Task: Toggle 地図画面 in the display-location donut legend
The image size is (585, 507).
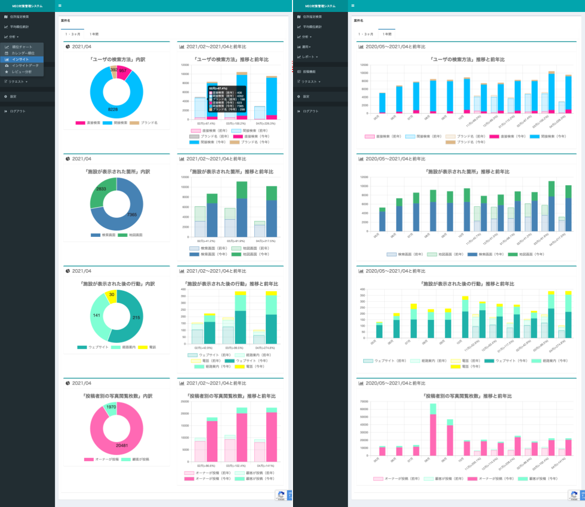Action: pyautogui.click(x=130, y=235)
